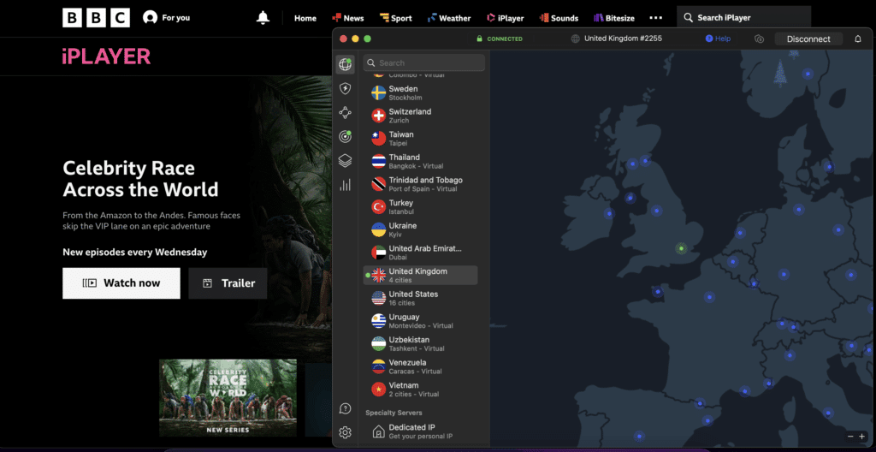Click BBC notifications bell icon
The width and height of the screenshot is (876, 452).
pos(263,18)
